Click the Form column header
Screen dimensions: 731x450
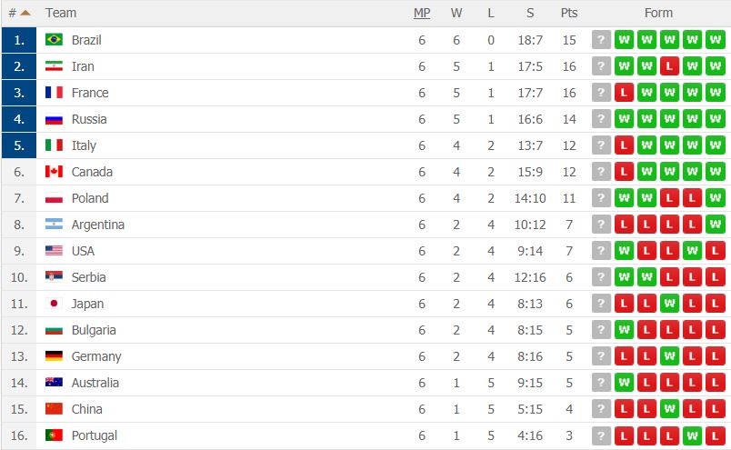658,13
